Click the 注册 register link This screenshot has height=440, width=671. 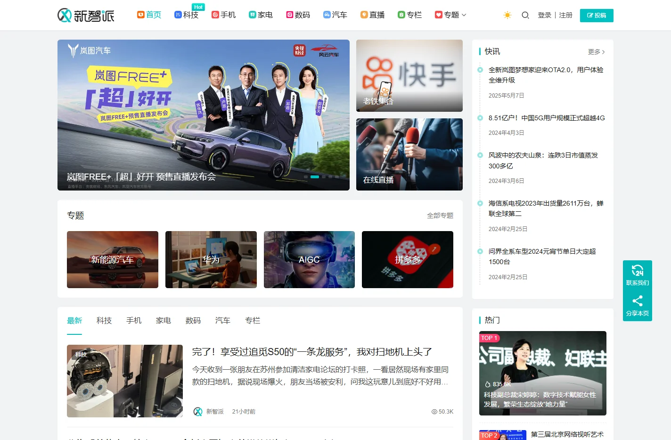click(x=565, y=15)
